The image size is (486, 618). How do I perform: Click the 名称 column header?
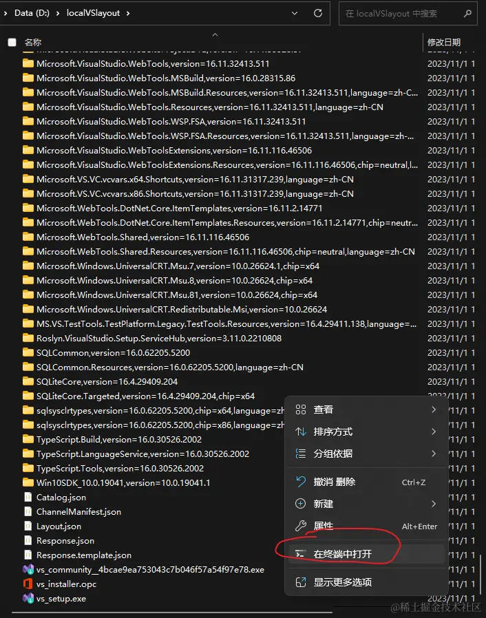point(33,42)
